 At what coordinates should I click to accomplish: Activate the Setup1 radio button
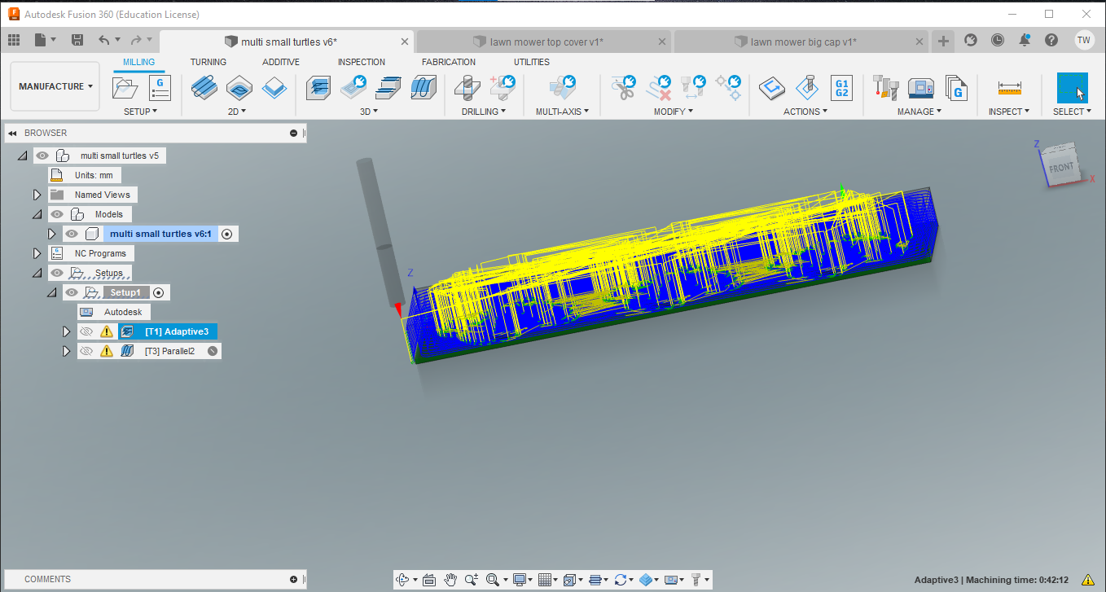[x=159, y=292]
